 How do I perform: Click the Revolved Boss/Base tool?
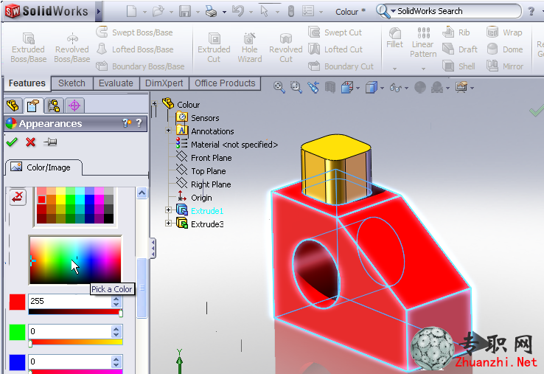72,47
